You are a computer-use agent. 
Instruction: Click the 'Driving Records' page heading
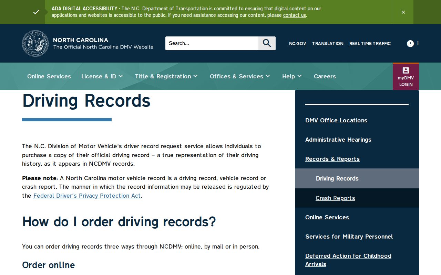click(86, 100)
